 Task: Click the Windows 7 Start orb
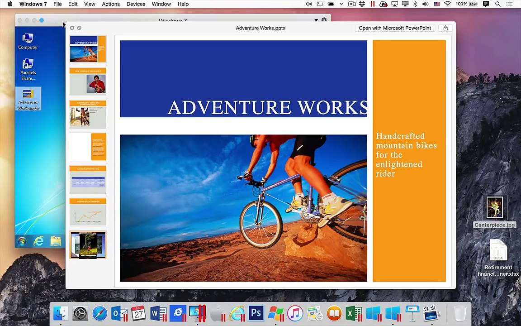(22, 241)
